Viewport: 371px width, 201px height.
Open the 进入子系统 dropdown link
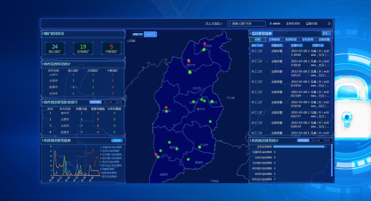click(213, 24)
